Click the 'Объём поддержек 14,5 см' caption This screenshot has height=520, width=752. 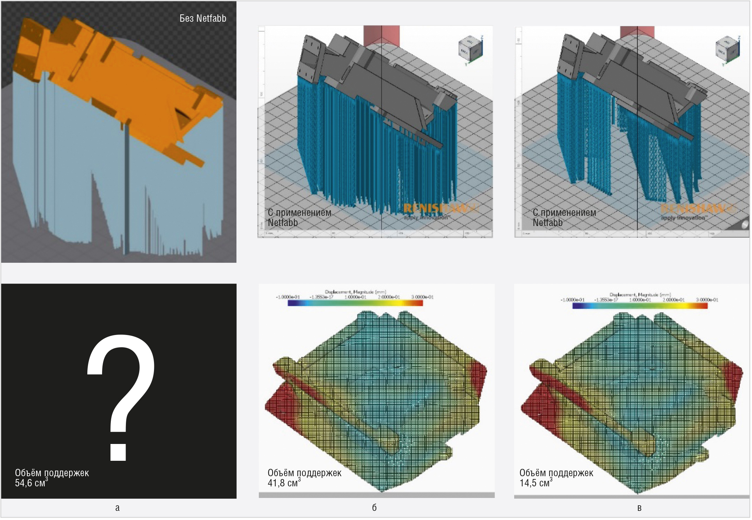point(556,478)
